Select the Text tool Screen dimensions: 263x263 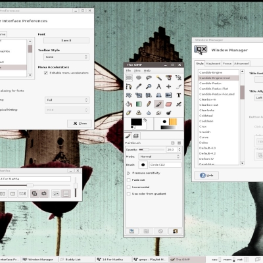click(179, 95)
